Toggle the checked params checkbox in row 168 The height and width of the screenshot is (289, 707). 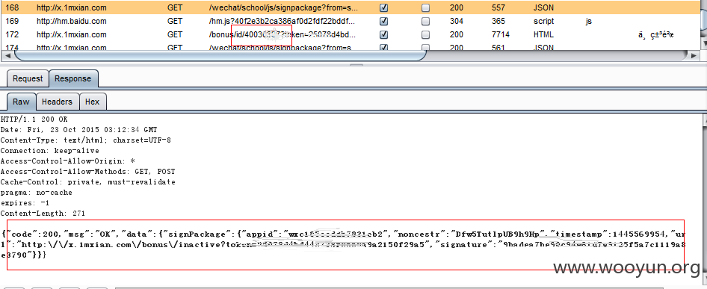pyautogui.click(x=383, y=7)
